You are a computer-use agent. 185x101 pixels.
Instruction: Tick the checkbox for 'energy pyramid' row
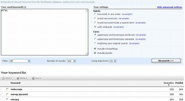point(7,94)
